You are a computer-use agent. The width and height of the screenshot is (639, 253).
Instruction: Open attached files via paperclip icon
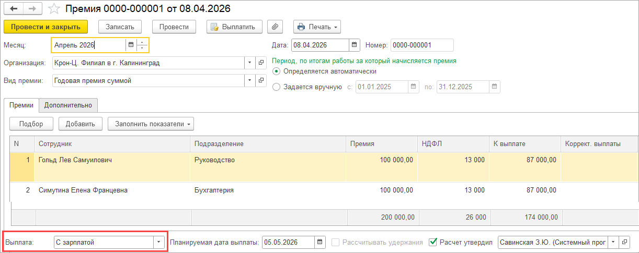(275, 27)
